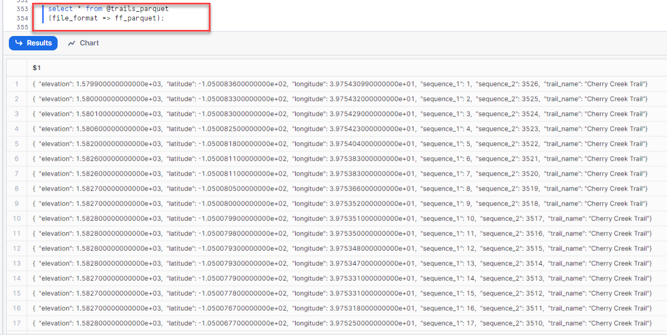Click the Chart label
This screenshot has height=335, width=667.
(90, 43)
